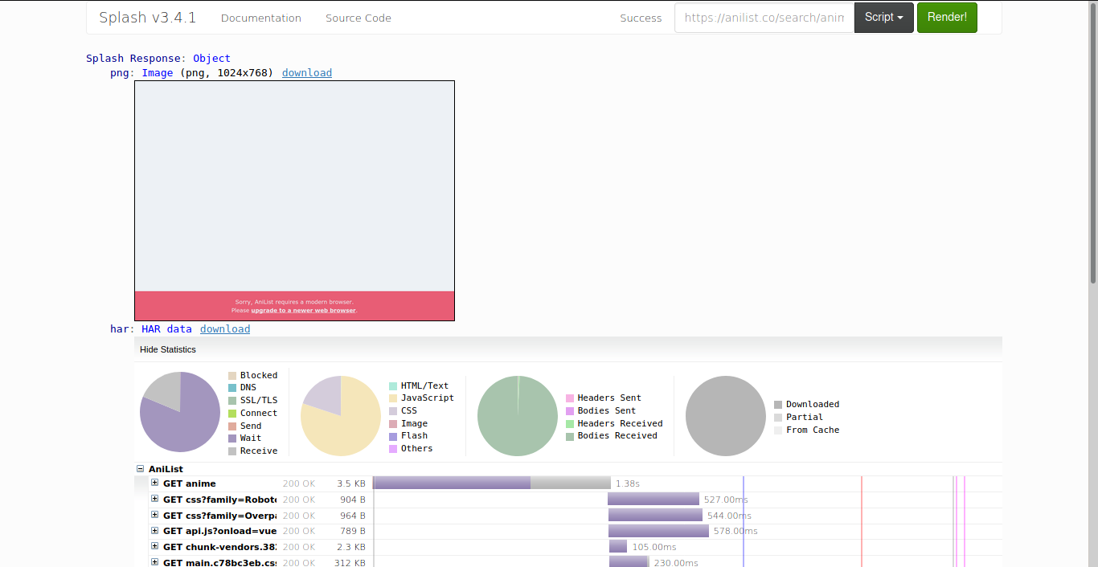Expand the GET anime request

pos(155,483)
